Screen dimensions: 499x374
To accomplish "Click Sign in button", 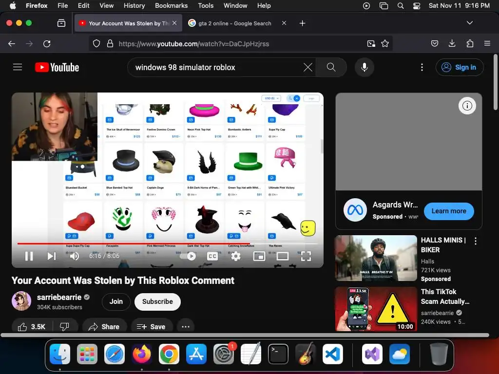I will click(x=460, y=67).
